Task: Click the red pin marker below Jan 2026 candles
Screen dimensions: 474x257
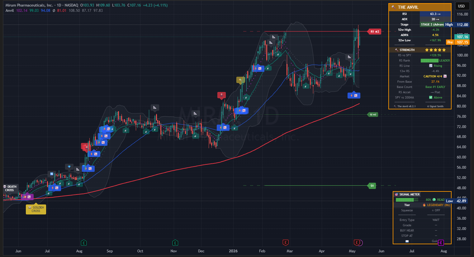Action: (221, 95)
